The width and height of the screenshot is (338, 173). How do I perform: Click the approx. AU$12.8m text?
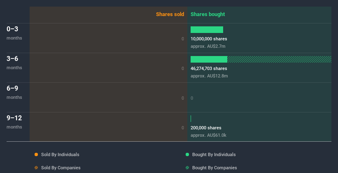[209, 76]
